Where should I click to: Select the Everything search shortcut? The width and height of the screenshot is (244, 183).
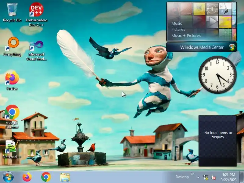[12, 47]
